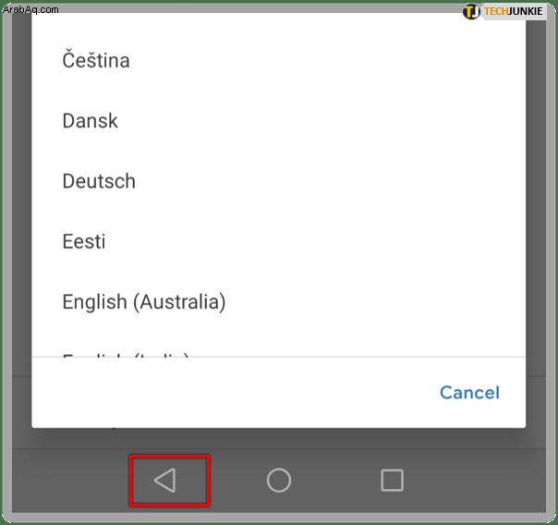Tap the Android home circle icon
The image size is (558, 525).
tap(279, 480)
